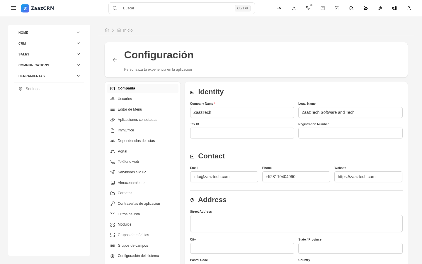Click the search magnifier icon
The width and height of the screenshot is (422, 264).
click(115, 8)
